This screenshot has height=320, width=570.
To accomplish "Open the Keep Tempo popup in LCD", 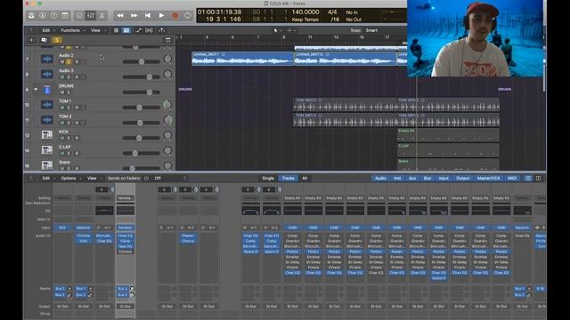I will 305,20.
